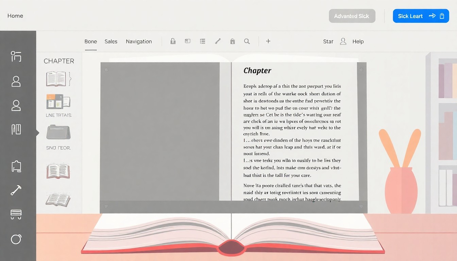Click the blue Sick Leart button

click(421, 16)
